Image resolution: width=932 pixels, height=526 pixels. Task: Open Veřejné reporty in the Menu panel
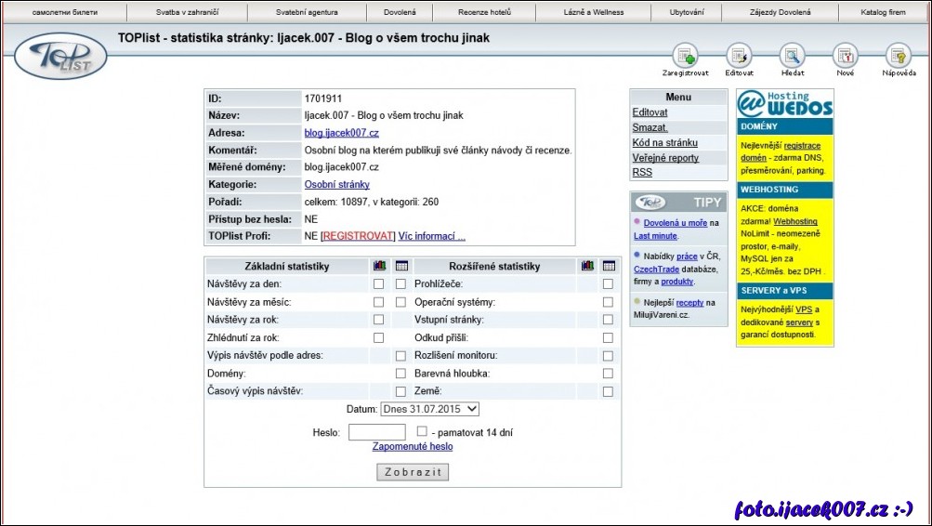(665, 158)
